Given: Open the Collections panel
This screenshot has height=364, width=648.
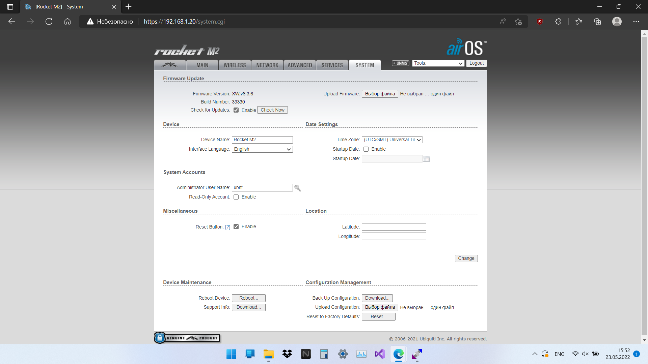Looking at the screenshot, I should tap(597, 22).
